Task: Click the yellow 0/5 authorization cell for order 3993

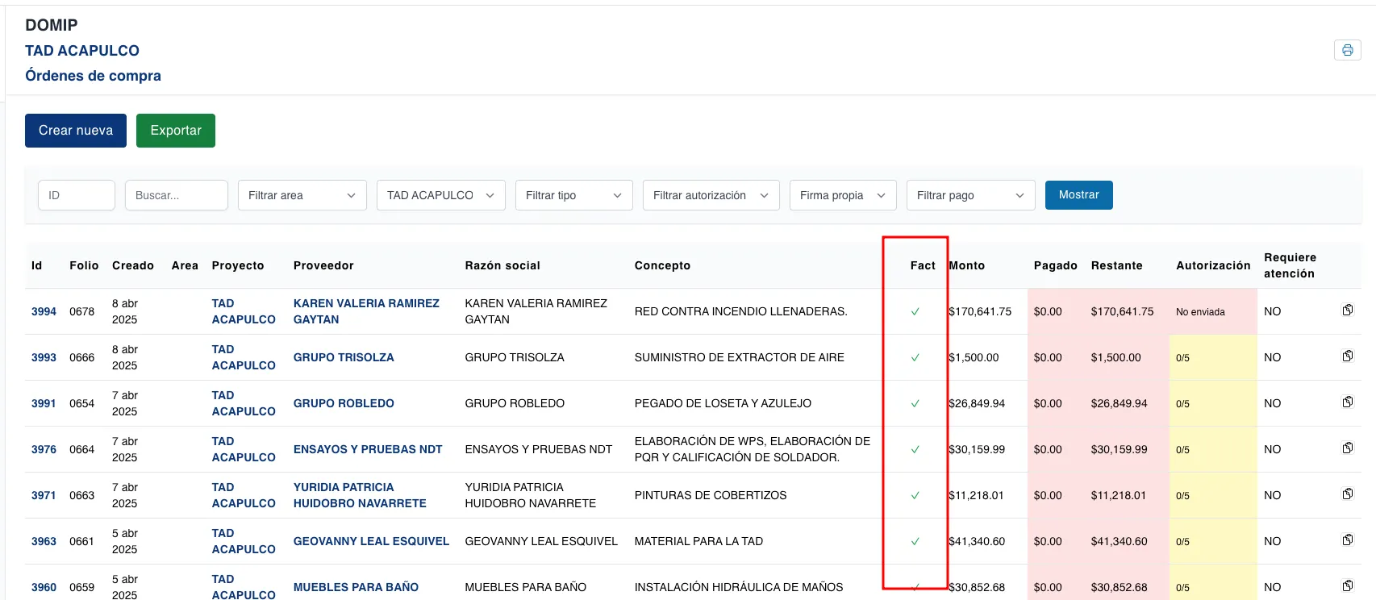Action: (1211, 358)
